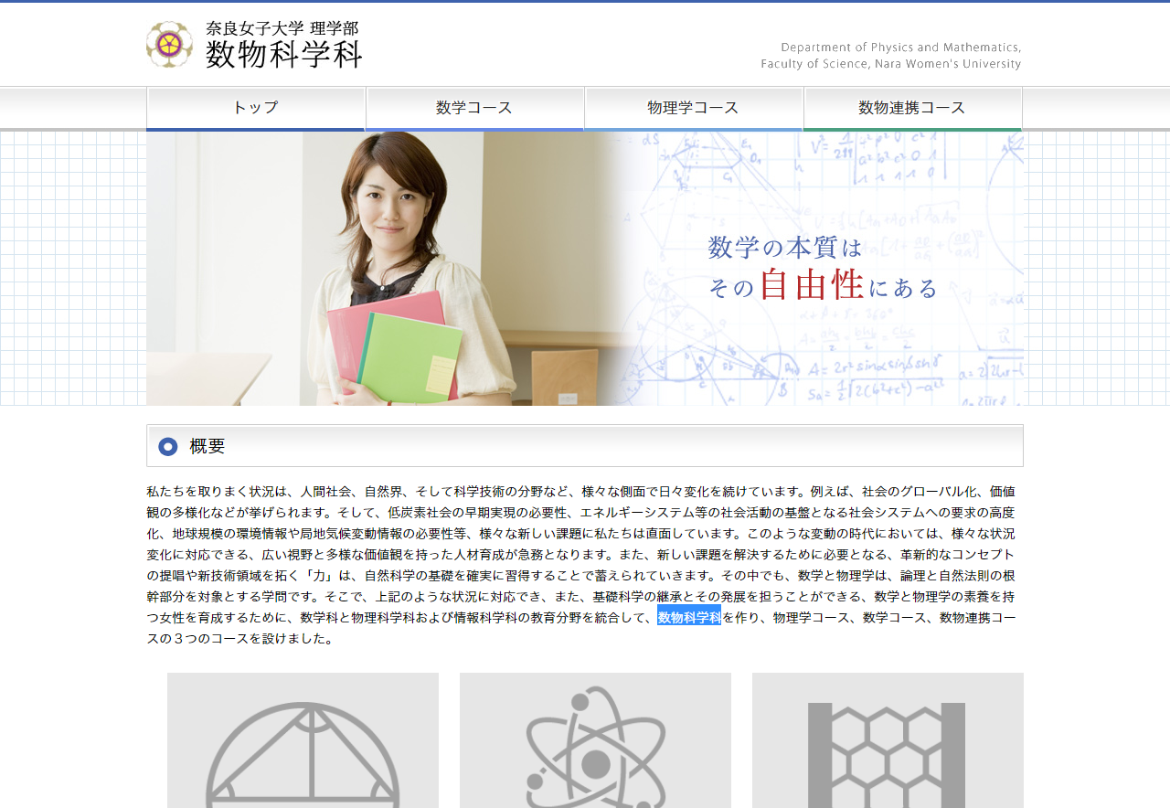The image size is (1170, 808).
Task: Click the highlighted 数物科学科 text in paragraph
Action: pos(689,618)
